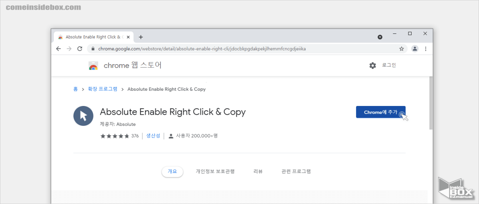Reload the page with the refresh icon
The width and height of the screenshot is (479, 204).
pyautogui.click(x=80, y=49)
